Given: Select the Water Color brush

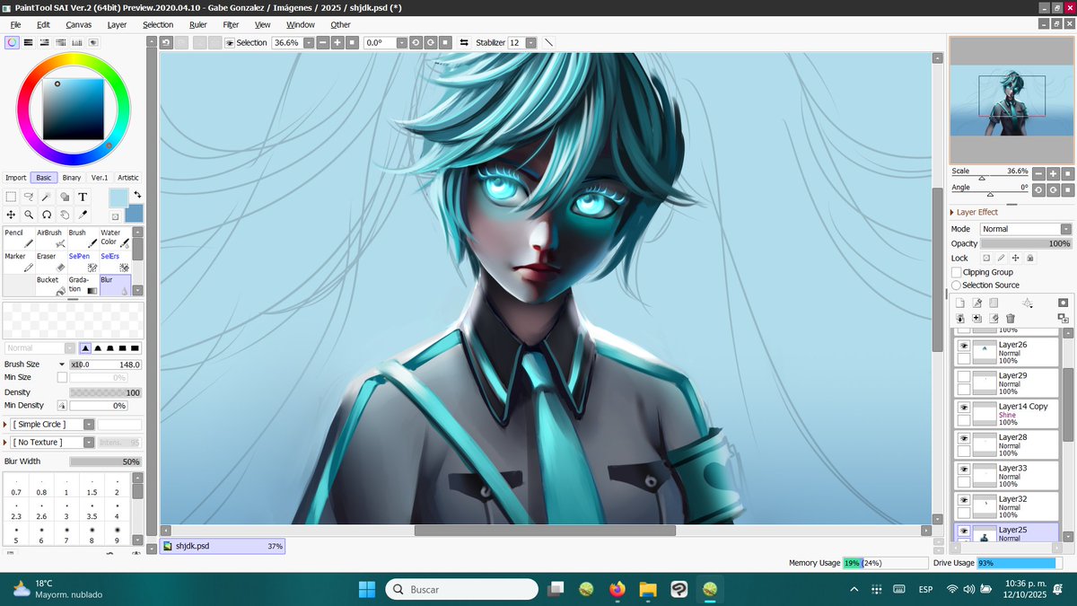Looking at the screenshot, I should pos(115,238).
